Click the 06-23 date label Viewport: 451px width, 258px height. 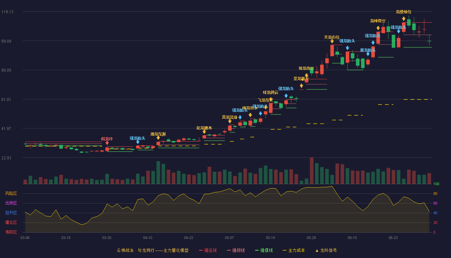tap(393, 238)
